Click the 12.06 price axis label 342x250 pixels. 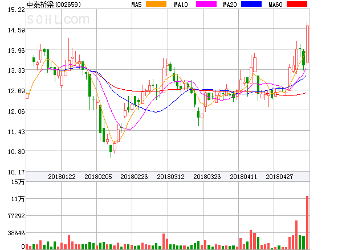[17, 111]
